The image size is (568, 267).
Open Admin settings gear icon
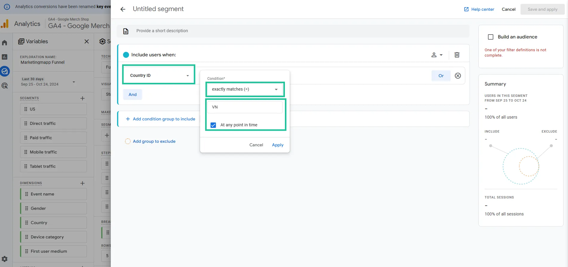pyautogui.click(x=4, y=259)
